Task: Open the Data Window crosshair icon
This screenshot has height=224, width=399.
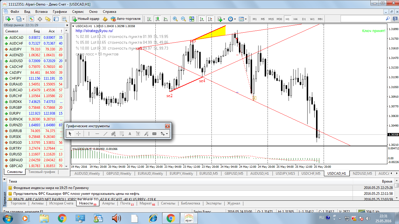Action: [x=39, y=19]
